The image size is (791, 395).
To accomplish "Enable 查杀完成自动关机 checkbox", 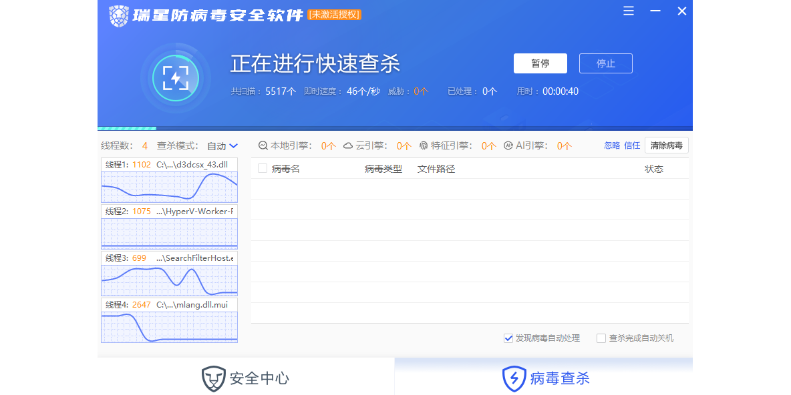I will click(x=601, y=338).
